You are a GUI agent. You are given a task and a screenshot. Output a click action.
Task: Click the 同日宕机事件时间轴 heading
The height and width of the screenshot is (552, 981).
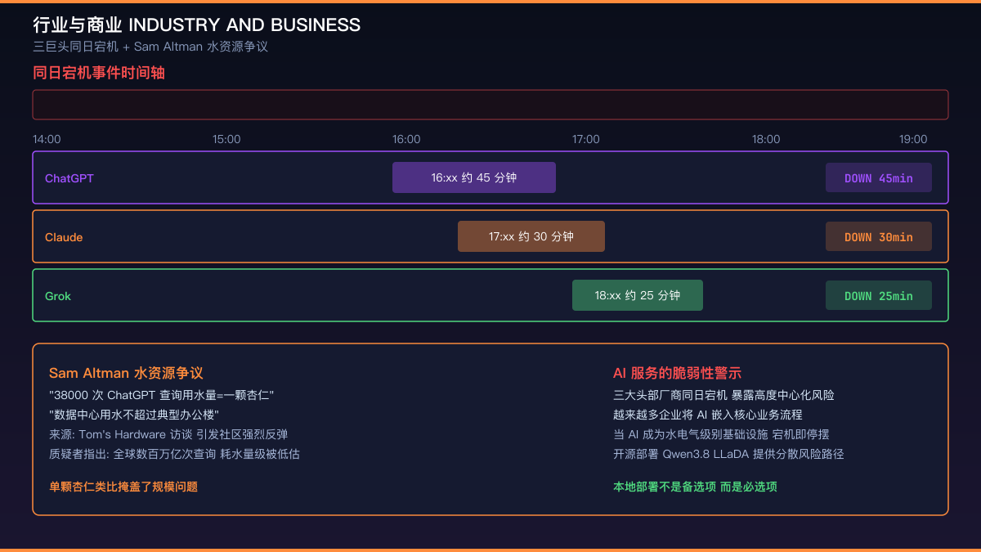pos(99,73)
